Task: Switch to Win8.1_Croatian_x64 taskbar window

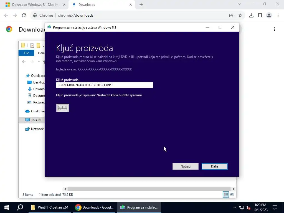Action: click(x=50, y=207)
